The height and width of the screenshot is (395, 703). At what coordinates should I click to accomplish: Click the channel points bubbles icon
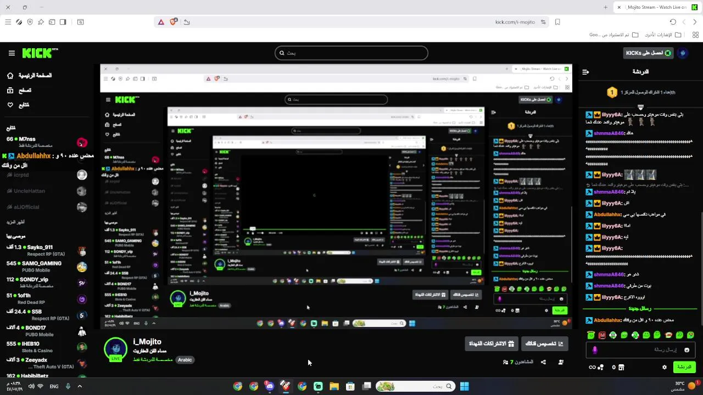tap(601, 367)
